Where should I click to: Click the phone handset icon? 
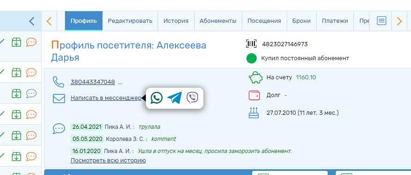(x=58, y=82)
